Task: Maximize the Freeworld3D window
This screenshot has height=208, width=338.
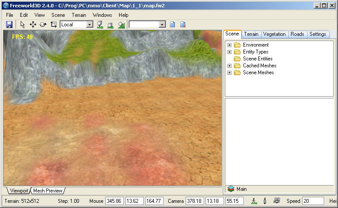Action: 324,6
